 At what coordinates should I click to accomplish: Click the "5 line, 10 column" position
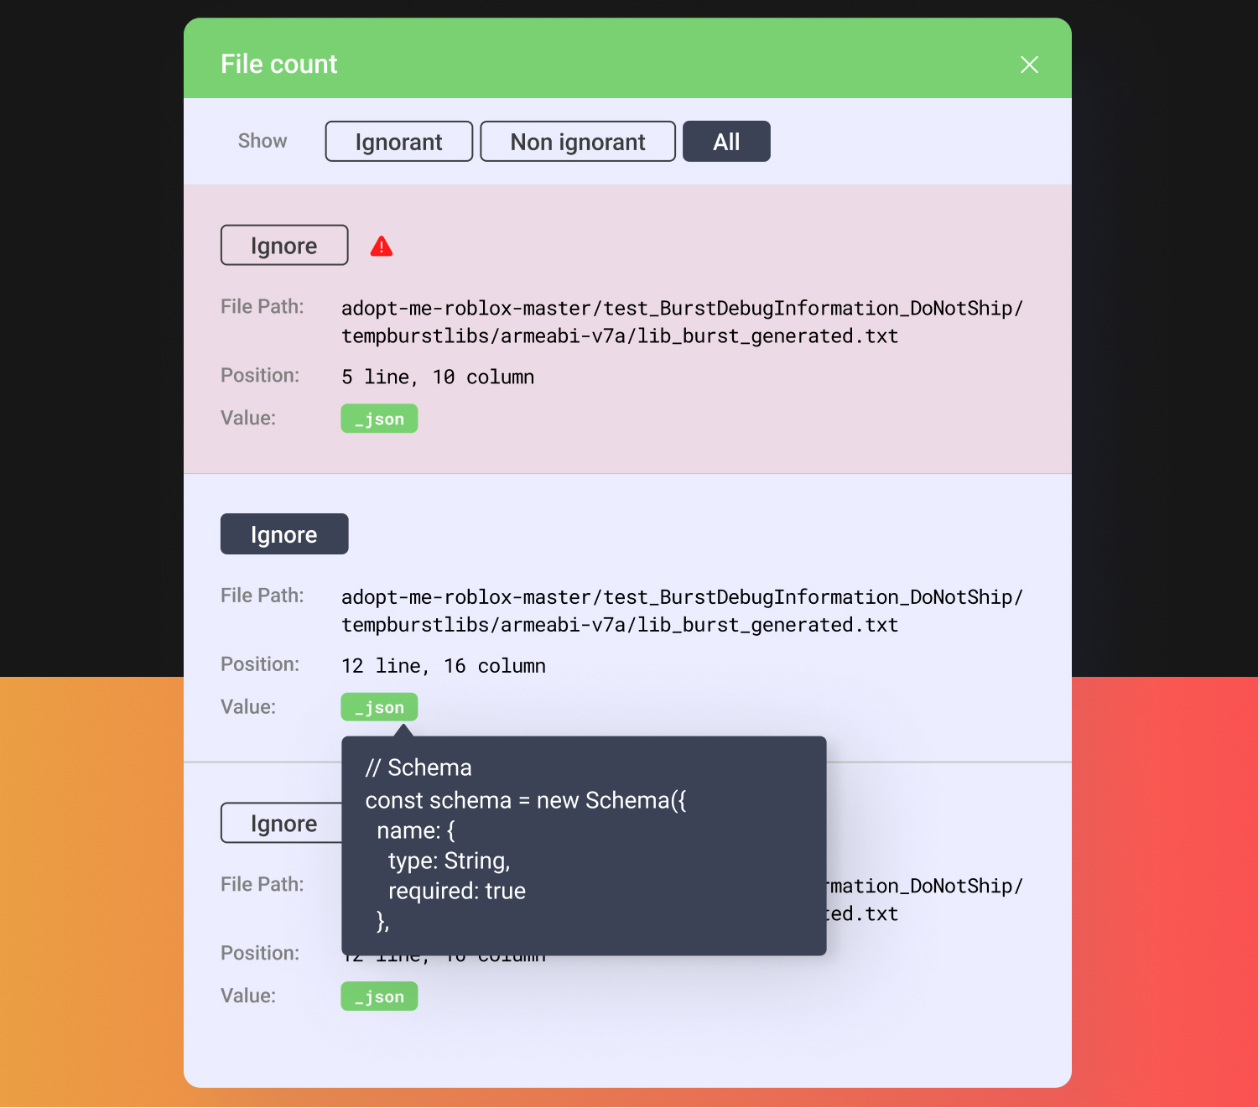pyautogui.click(x=437, y=377)
